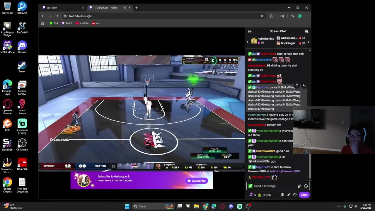Open emote picker in chat input
The height and width of the screenshot is (211, 375).
tap(306, 186)
